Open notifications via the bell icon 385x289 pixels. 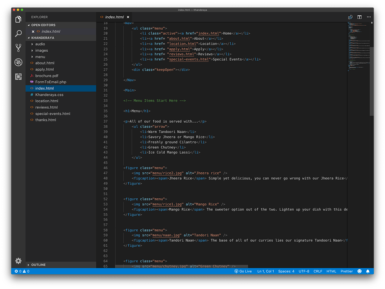[x=368, y=271]
